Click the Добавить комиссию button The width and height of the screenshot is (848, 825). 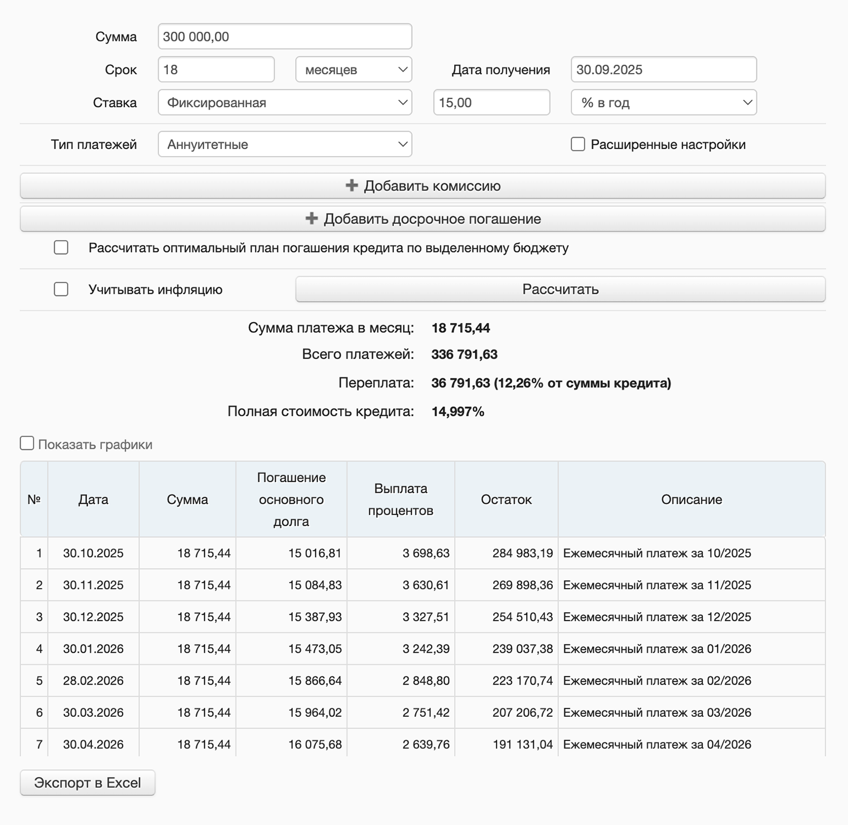pyautogui.click(x=423, y=186)
